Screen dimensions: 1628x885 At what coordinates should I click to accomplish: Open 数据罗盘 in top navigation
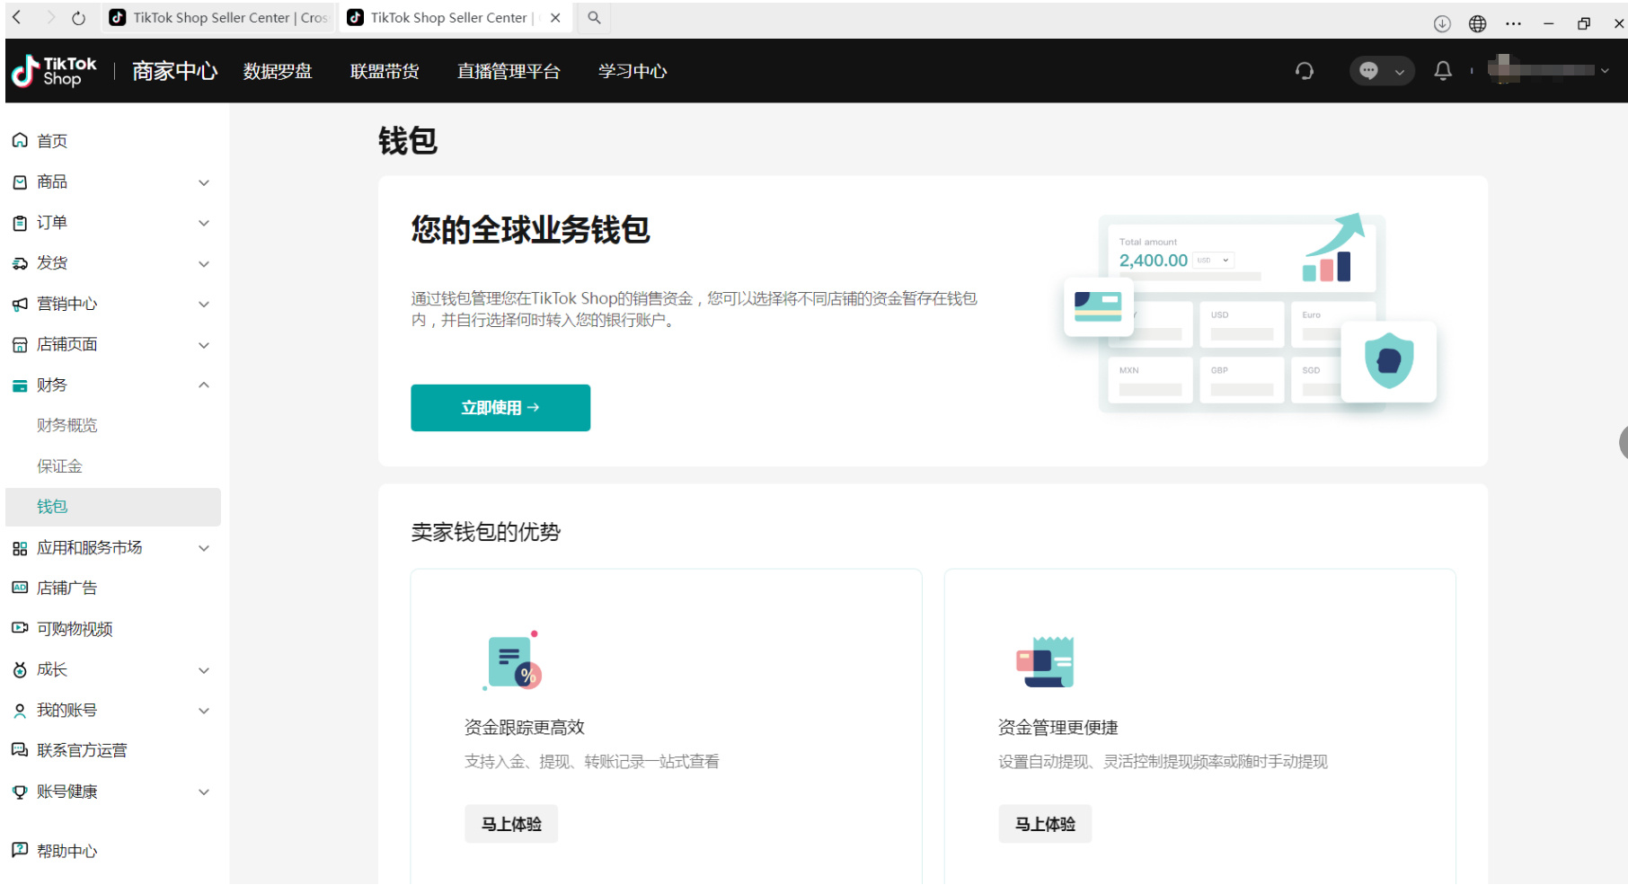[x=278, y=71]
